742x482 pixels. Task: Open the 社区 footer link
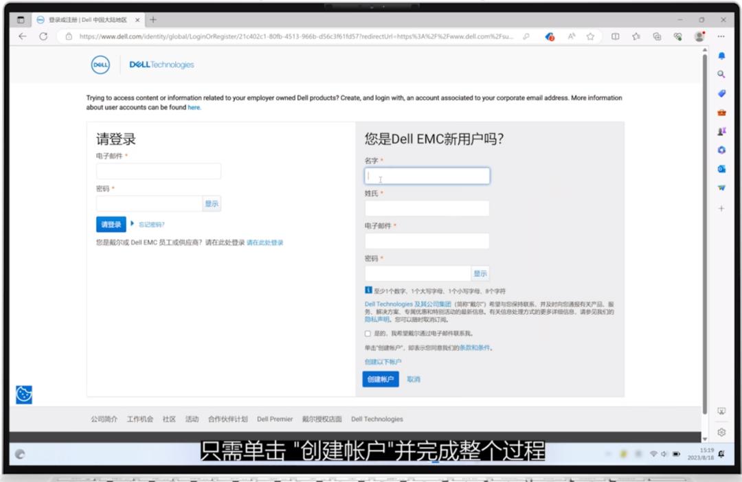(170, 419)
